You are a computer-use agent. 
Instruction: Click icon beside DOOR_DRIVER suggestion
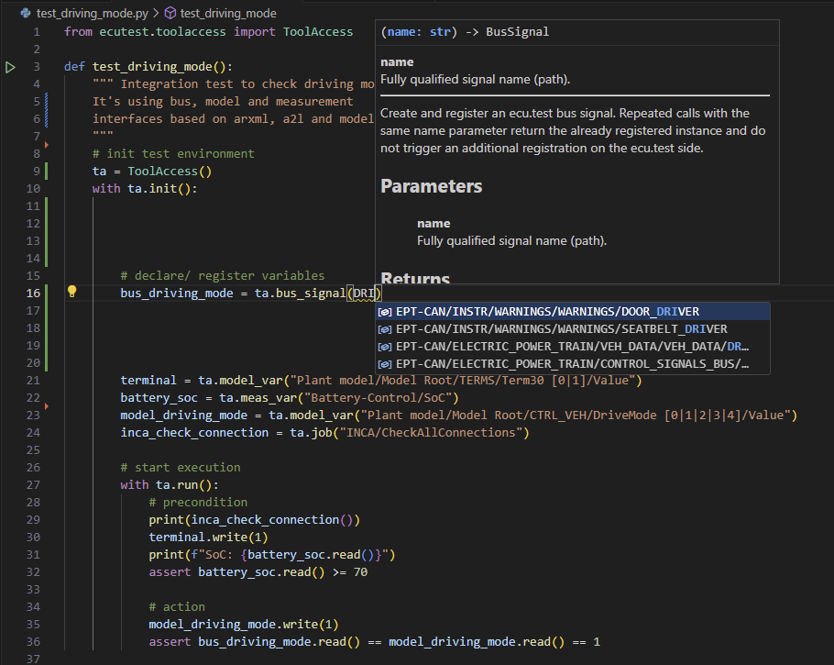pyautogui.click(x=386, y=312)
